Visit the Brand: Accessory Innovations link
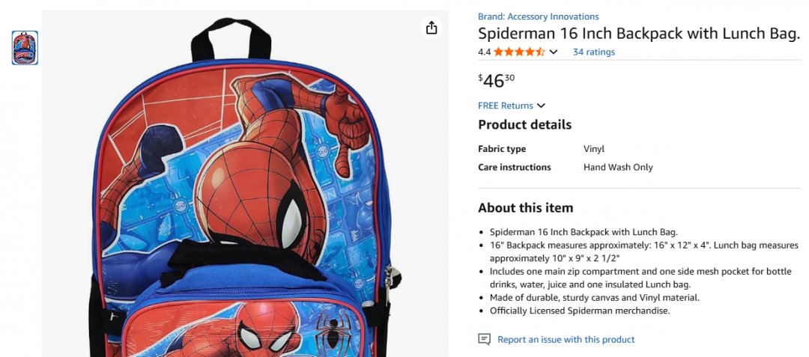The height and width of the screenshot is (357, 809). point(538,16)
